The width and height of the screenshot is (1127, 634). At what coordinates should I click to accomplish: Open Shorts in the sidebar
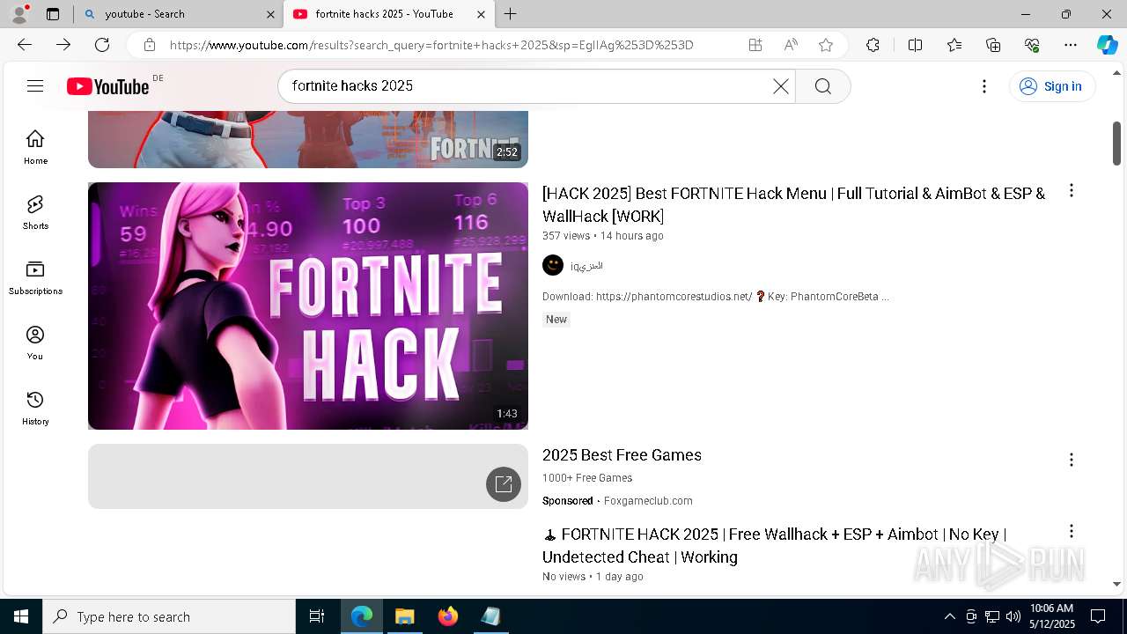coord(35,212)
